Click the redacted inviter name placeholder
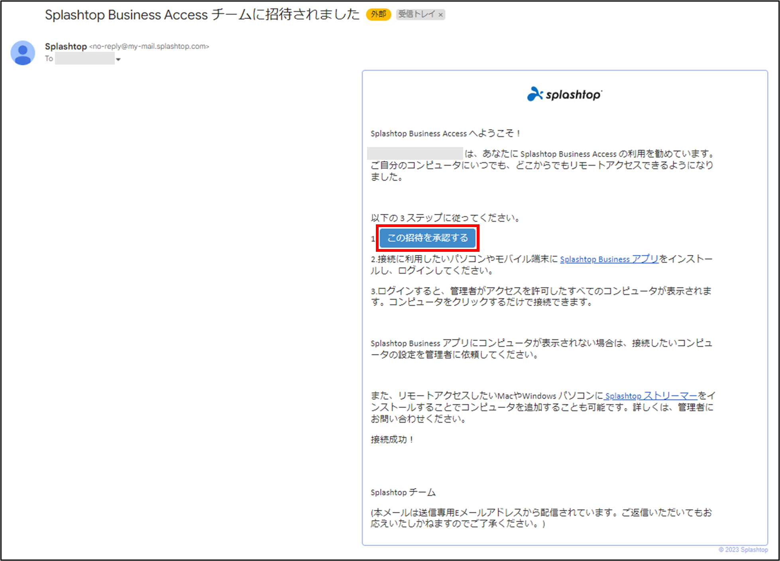The height and width of the screenshot is (561, 780). point(415,153)
